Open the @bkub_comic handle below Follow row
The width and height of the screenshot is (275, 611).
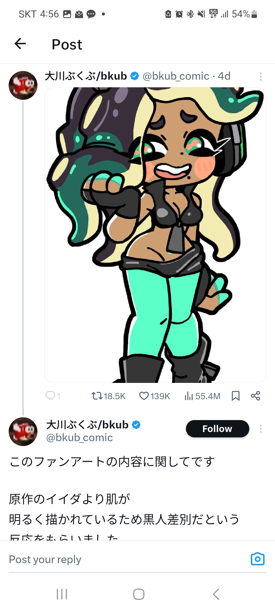(79, 438)
